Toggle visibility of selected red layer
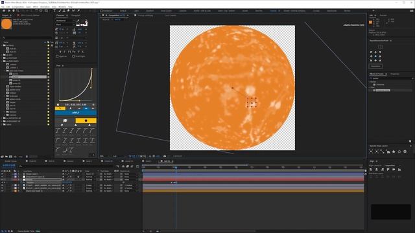Viewport: 415px width, 233px height. click(x=2, y=180)
